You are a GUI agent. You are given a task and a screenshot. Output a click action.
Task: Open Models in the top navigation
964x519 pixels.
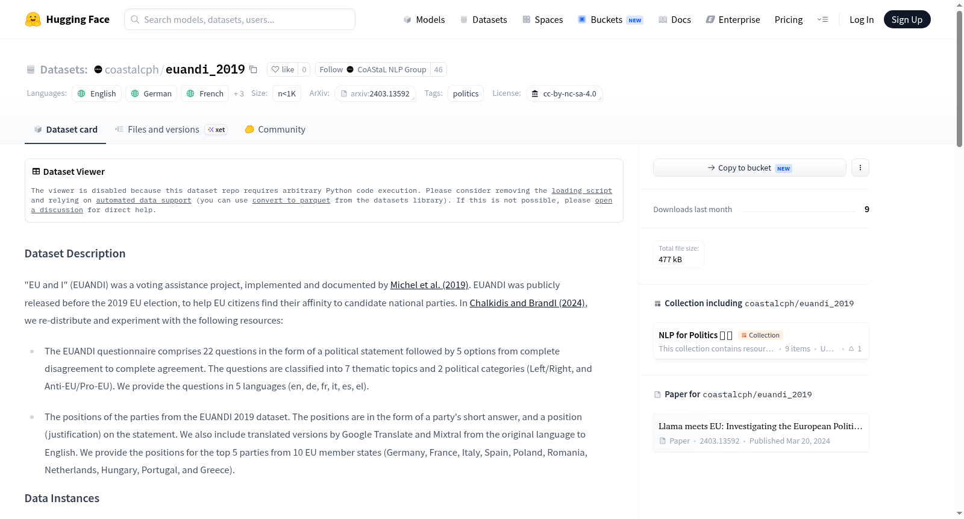tap(424, 19)
